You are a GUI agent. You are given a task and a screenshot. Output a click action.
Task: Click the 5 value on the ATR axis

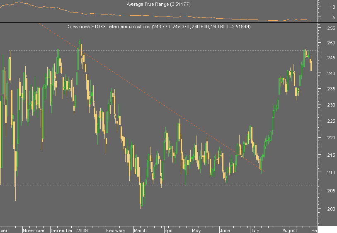click(x=334, y=17)
